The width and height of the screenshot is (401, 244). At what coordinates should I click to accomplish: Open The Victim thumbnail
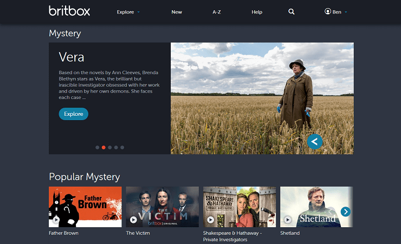(163, 207)
